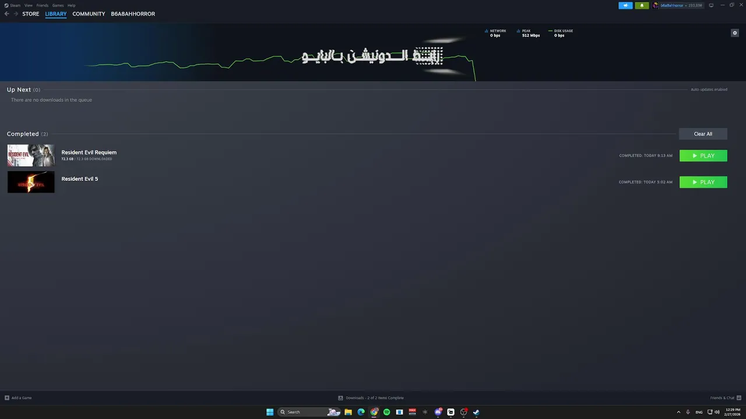Open the Discord taskbar icon
Screen dimensions: 746x419
[438, 412]
